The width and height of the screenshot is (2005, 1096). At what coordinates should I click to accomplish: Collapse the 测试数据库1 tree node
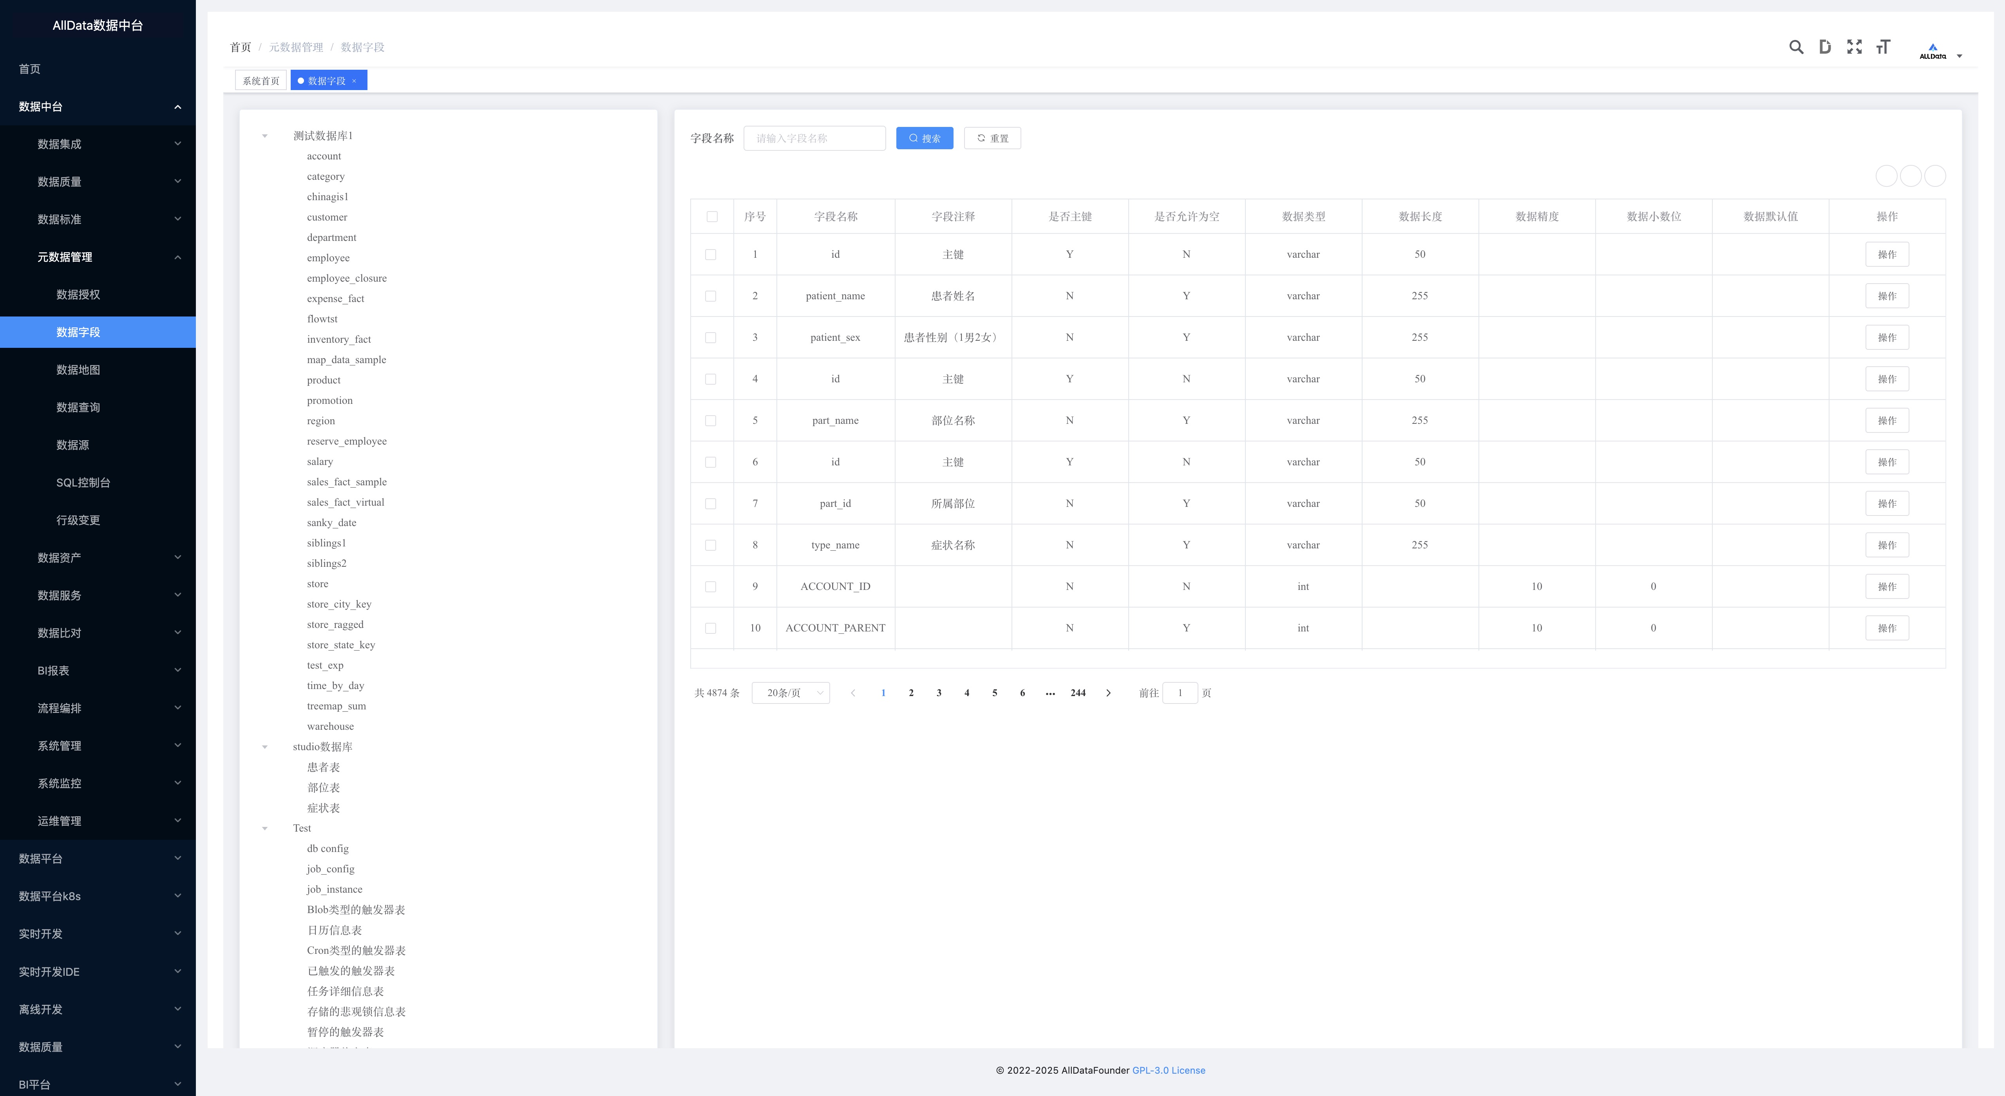[x=265, y=136]
